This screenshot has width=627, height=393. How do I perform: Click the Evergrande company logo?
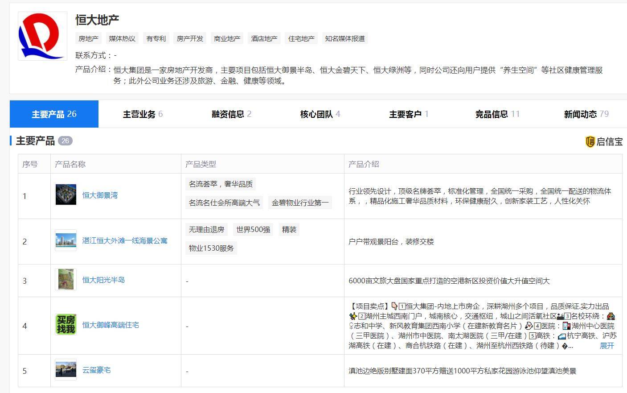[42, 36]
